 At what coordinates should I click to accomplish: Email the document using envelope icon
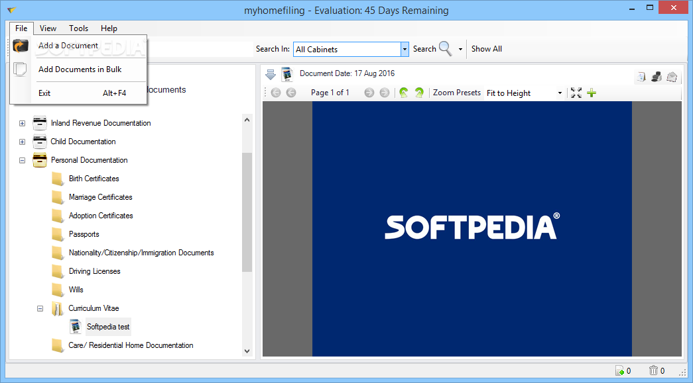672,77
